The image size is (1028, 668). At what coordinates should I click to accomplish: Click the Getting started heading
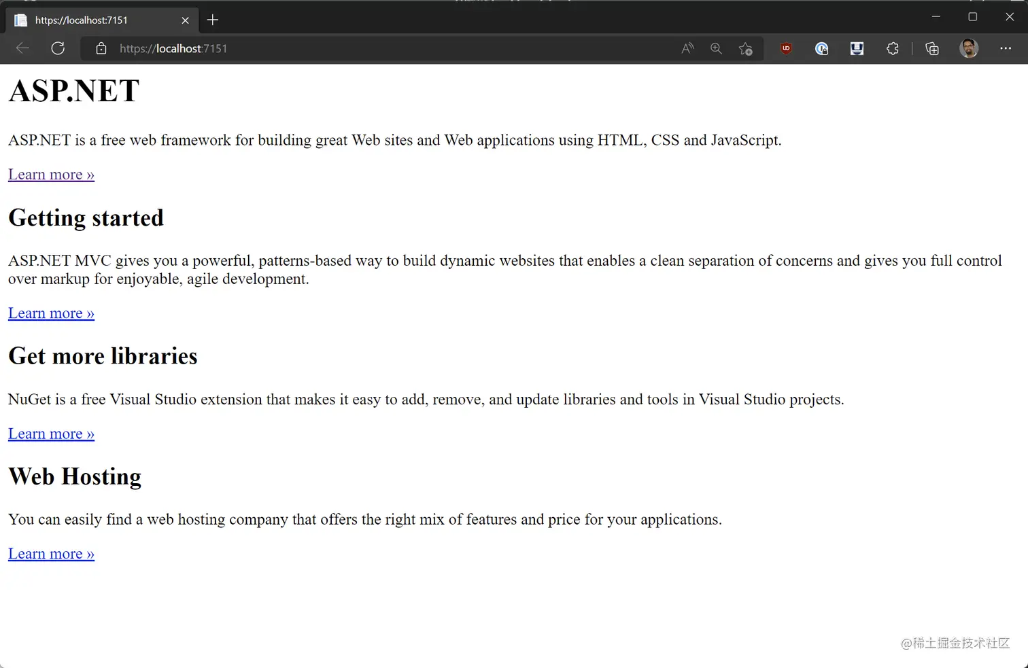click(86, 218)
